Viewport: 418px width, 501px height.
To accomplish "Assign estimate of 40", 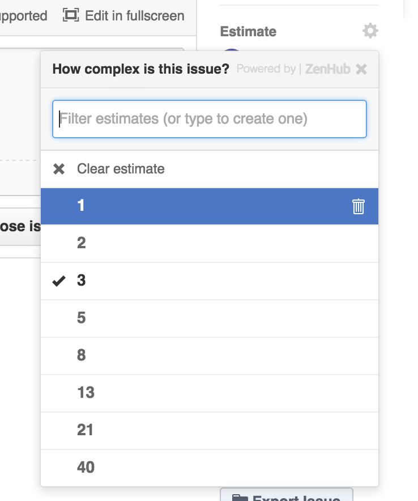I will coord(86,468).
